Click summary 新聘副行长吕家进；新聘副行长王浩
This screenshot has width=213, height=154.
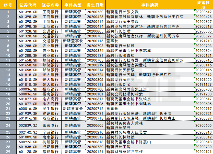[x=150, y=114]
